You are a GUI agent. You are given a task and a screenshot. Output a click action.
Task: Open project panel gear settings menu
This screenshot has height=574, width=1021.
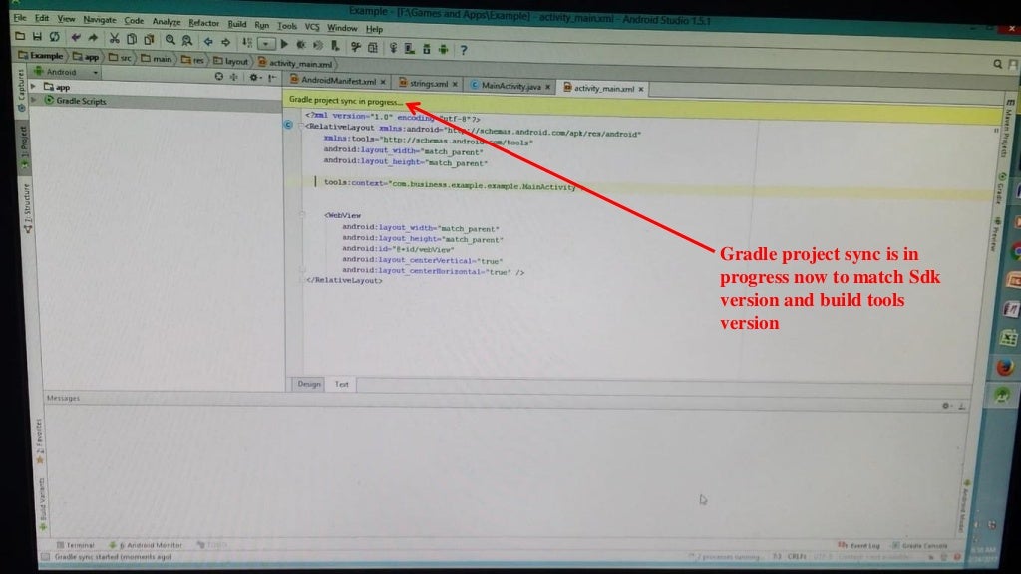coord(255,78)
